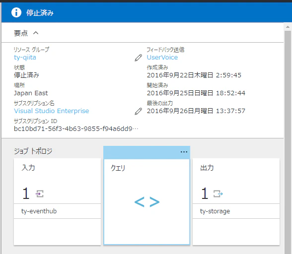Select the subscription ID bc10bd71-56f3-4b63-9855 text
Viewport: 292px width, 254px height.
pyautogui.click(x=76, y=129)
